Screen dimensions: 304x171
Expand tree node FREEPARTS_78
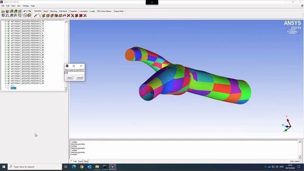[x=6, y=28]
